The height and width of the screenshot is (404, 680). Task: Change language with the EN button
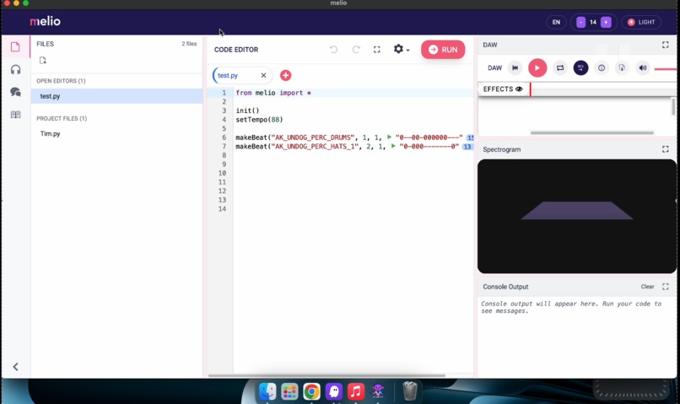click(x=556, y=22)
